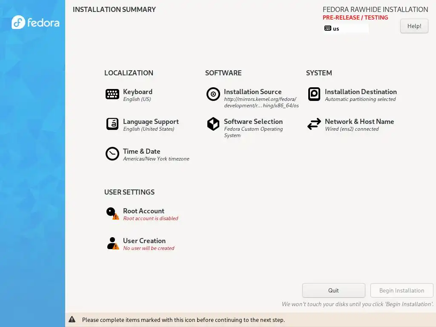Click the Installation Source disc icon
This screenshot has width=436, height=327.
click(x=213, y=94)
